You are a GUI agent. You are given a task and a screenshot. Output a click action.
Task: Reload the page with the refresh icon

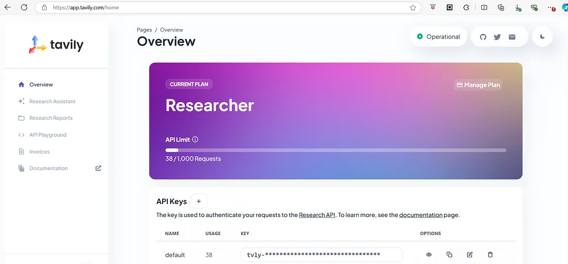[24, 7]
